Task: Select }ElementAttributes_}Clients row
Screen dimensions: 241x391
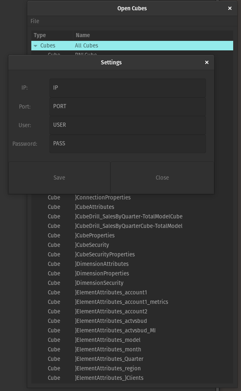Action: point(132,378)
